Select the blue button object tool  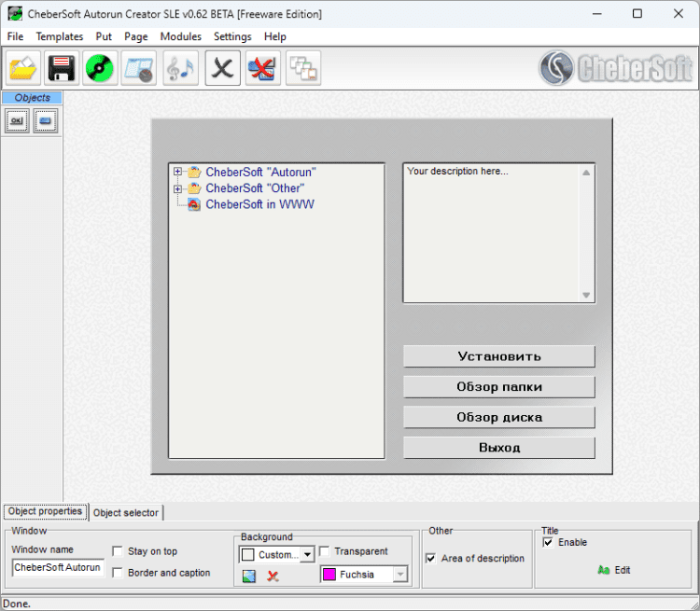click(46, 121)
